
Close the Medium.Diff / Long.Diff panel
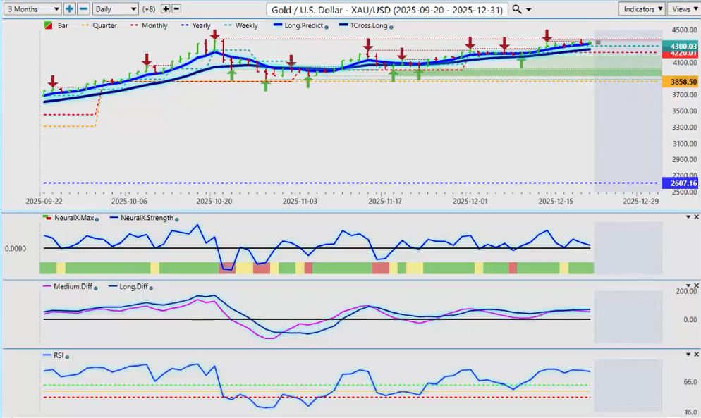[696, 285]
